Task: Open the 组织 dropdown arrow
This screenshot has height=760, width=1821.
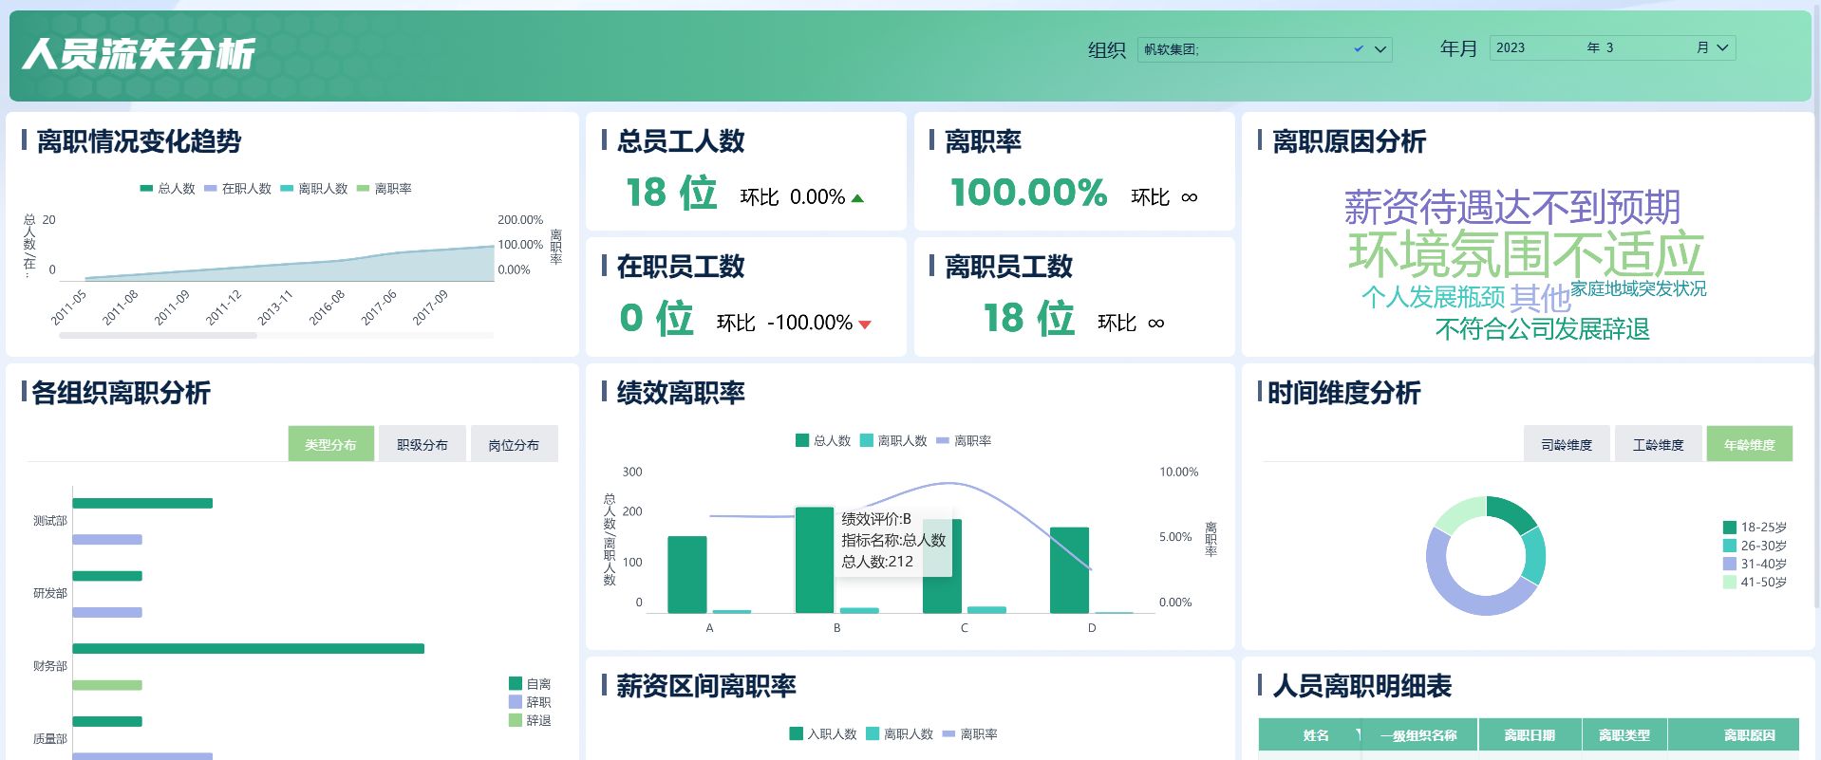Action: click(1380, 49)
